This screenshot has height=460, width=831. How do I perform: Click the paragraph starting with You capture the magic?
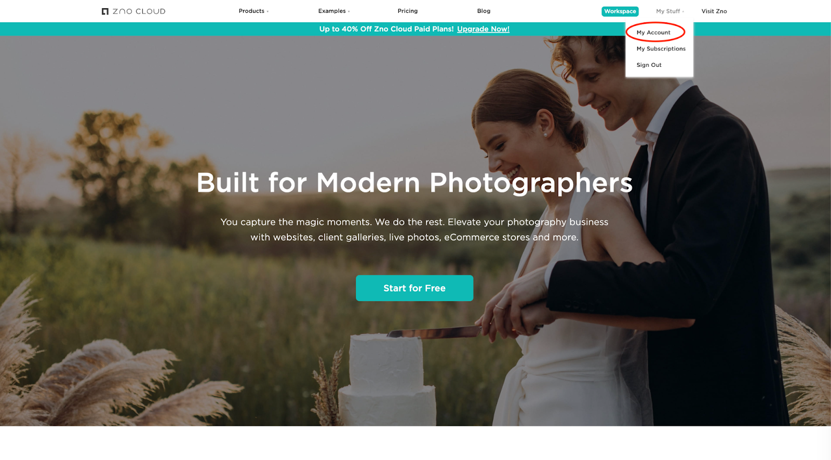click(414, 230)
